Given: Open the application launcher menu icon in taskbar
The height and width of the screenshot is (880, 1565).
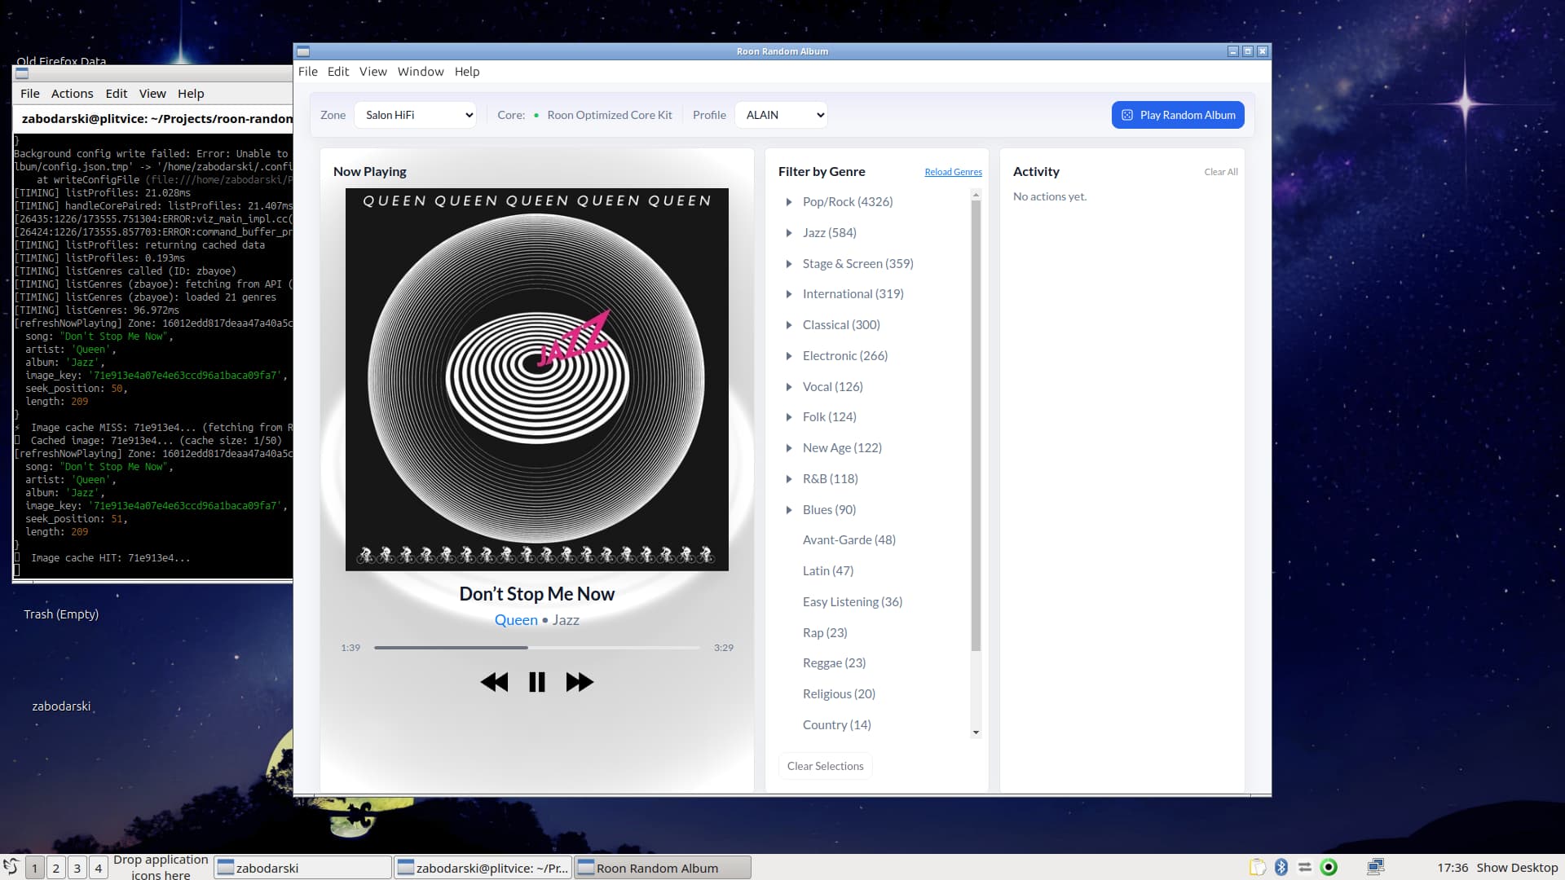Looking at the screenshot, I should click(x=11, y=868).
